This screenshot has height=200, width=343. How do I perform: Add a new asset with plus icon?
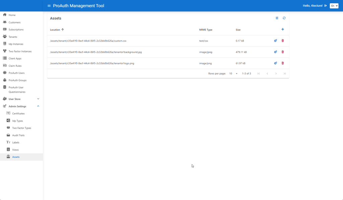click(283, 29)
